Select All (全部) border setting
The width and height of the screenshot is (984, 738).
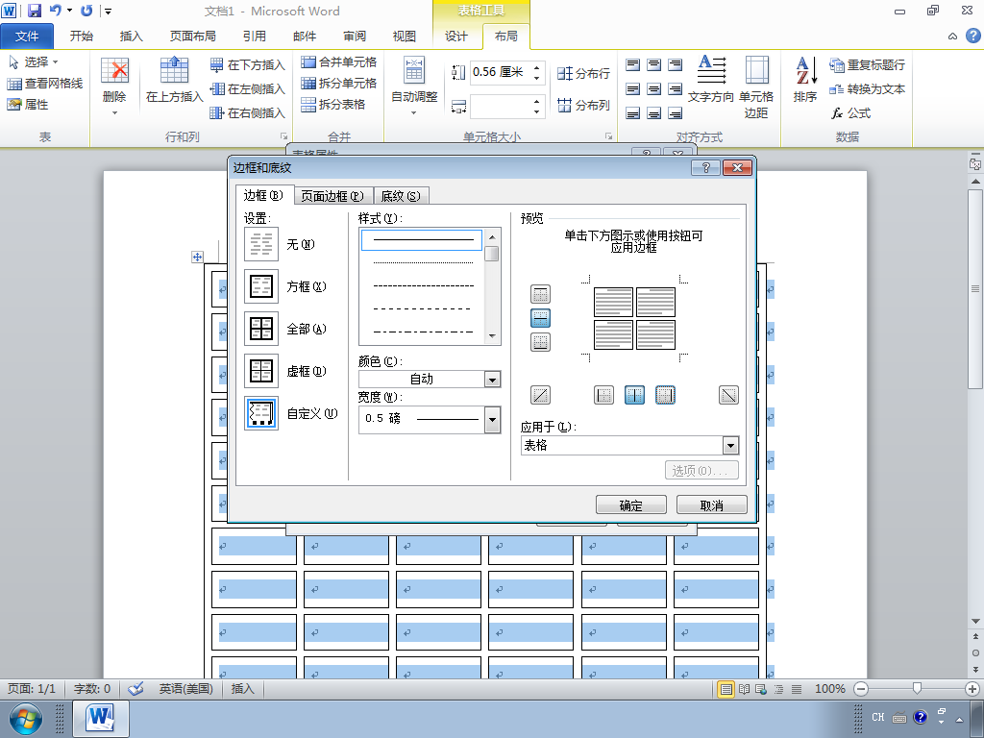pyautogui.click(x=261, y=329)
